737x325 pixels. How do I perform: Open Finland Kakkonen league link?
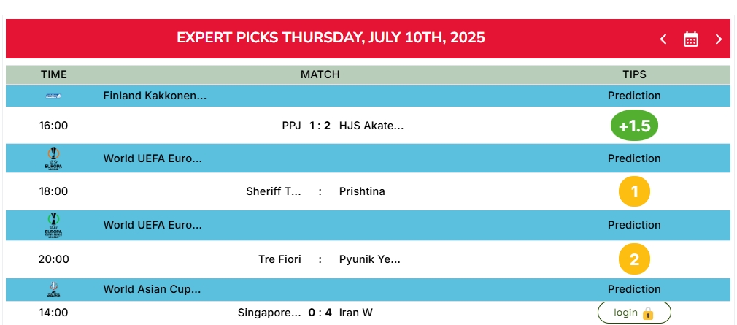point(155,96)
